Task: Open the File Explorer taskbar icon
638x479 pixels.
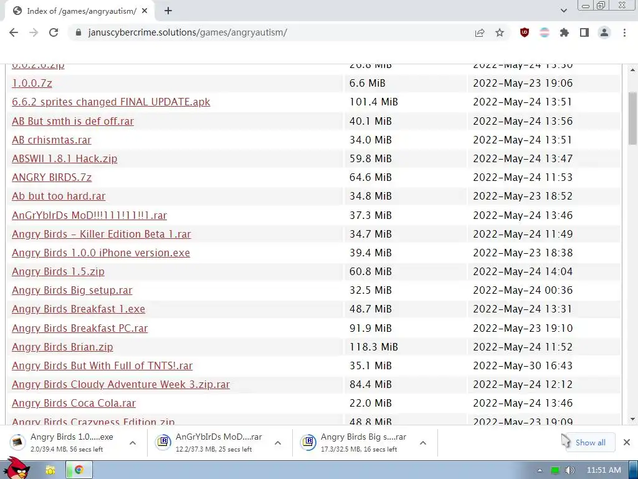Action: click(x=50, y=470)
